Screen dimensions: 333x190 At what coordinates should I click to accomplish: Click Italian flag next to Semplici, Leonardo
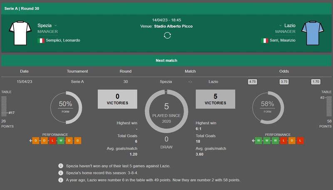point(41,40)
